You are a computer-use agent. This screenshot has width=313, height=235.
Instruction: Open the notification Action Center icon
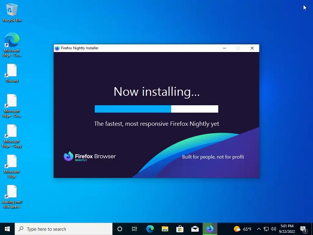pyautogui.click(x=304, y=229)
